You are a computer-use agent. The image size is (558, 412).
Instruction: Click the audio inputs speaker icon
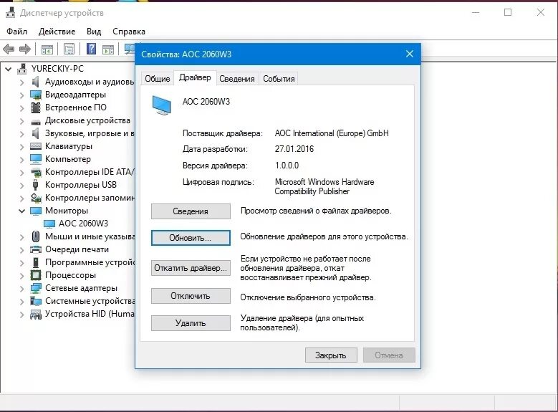[36, 82]
